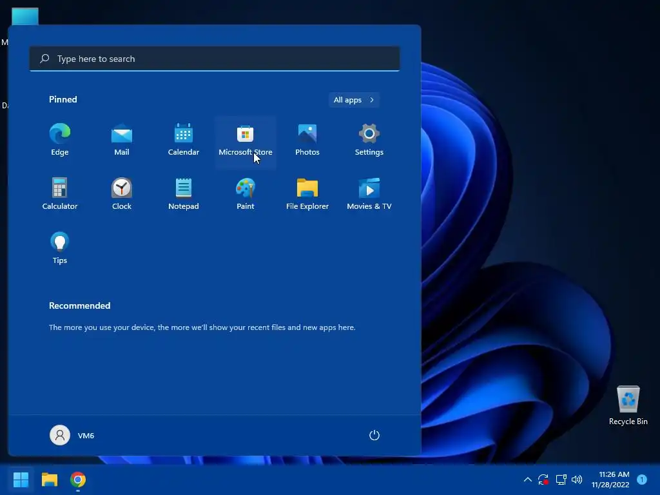Open network status tray icon
This screenshot has height=495, width=660.
[561, 480]
